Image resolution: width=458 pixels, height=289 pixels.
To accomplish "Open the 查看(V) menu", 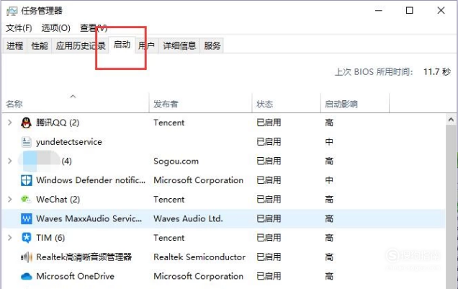I will [94, 28].
